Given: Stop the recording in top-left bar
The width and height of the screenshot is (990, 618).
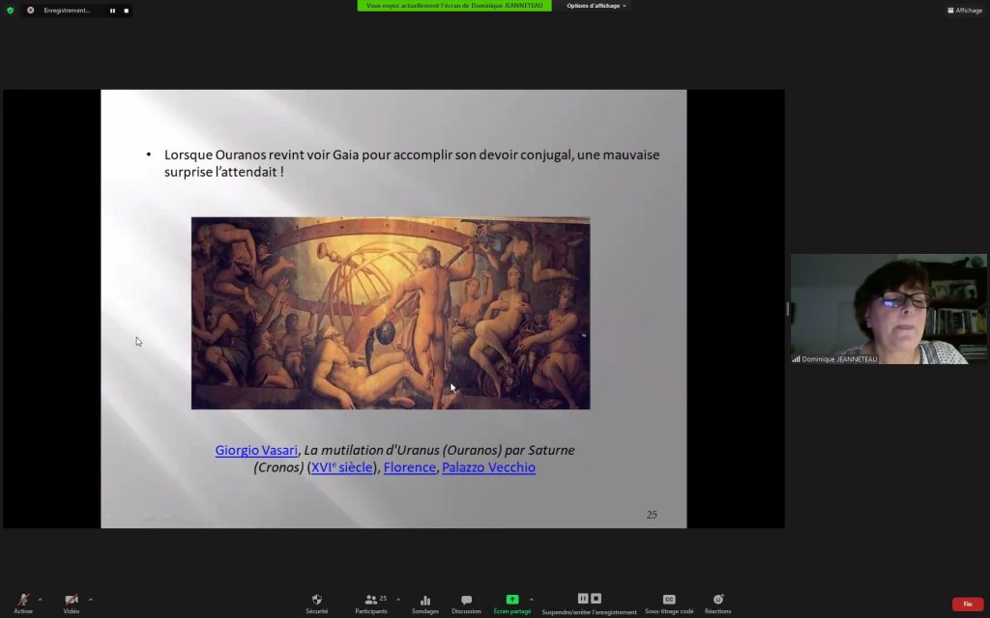Looking at the screenshot, I should 127,10.
